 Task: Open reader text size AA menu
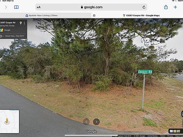pyautogui.click(x=39, y=7)
